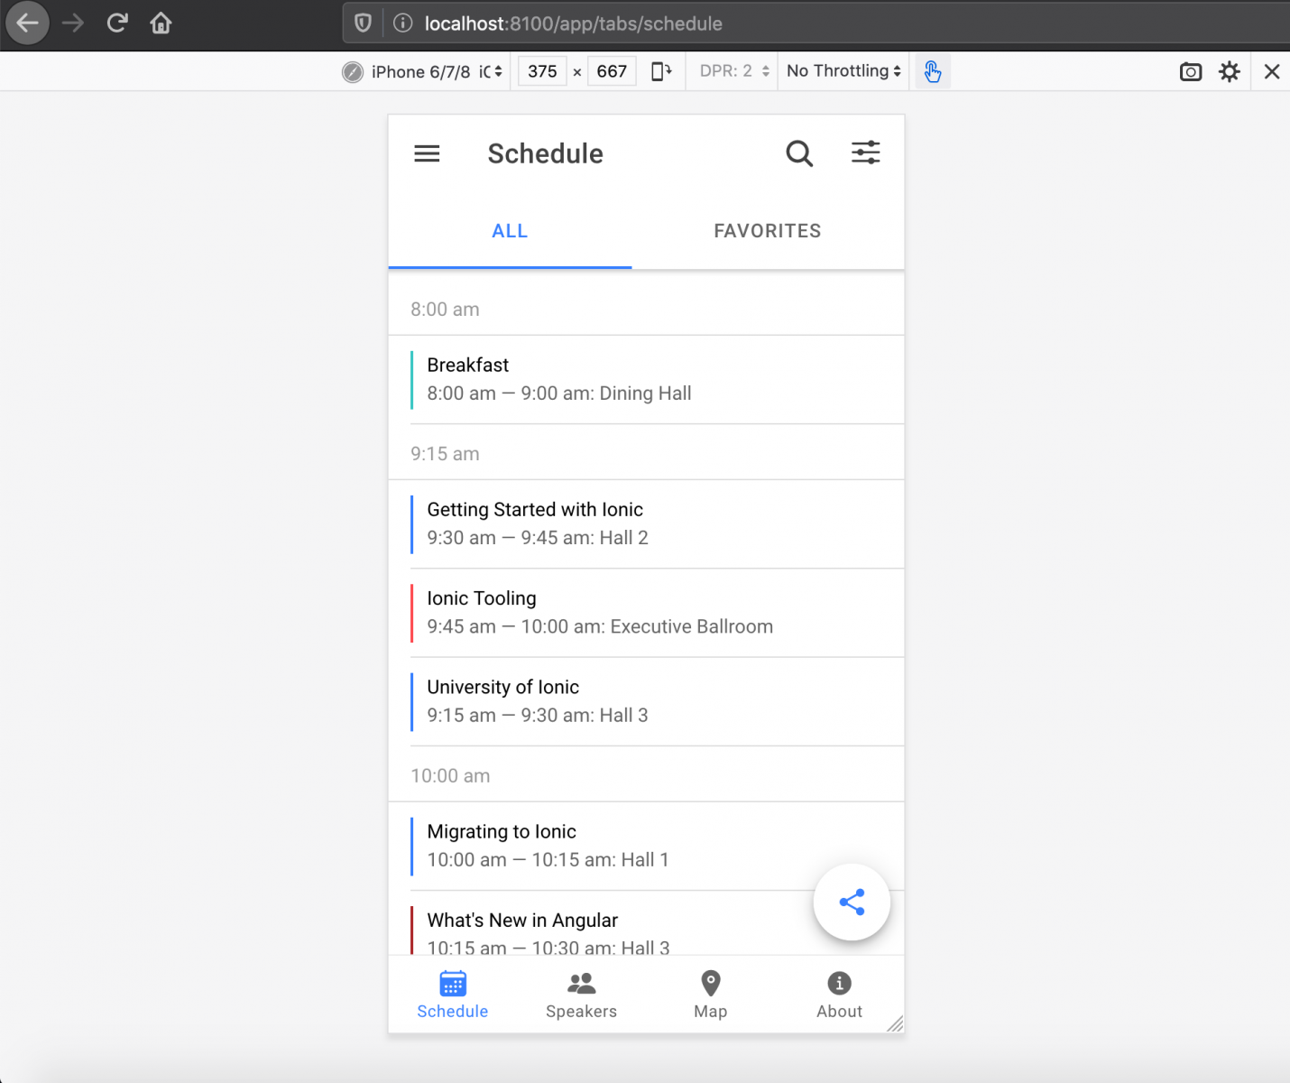Image resolution: width=1290 pixels, height=1083 pixels.
Task: Open the Migrating to Ionic session
Action: (x=646, y=846)
